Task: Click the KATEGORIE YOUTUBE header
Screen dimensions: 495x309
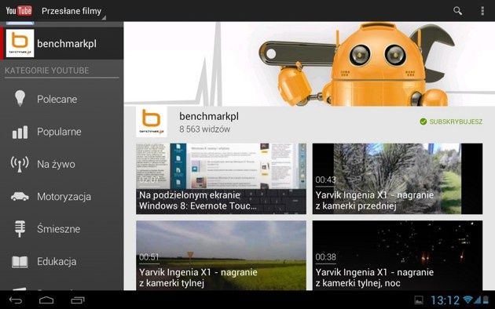Action: click(x=46, y=71)
